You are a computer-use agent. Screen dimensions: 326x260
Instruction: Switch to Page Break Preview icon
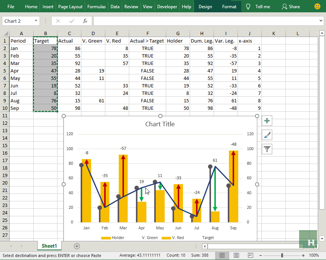[x=250, y=255]
